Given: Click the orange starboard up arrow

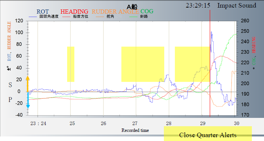Looking at the screenshot, I should coord(28,84).
